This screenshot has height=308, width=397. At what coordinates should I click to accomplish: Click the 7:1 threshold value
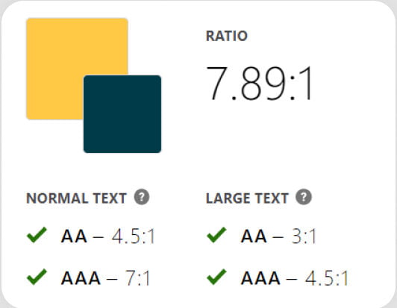coord(138,278)
